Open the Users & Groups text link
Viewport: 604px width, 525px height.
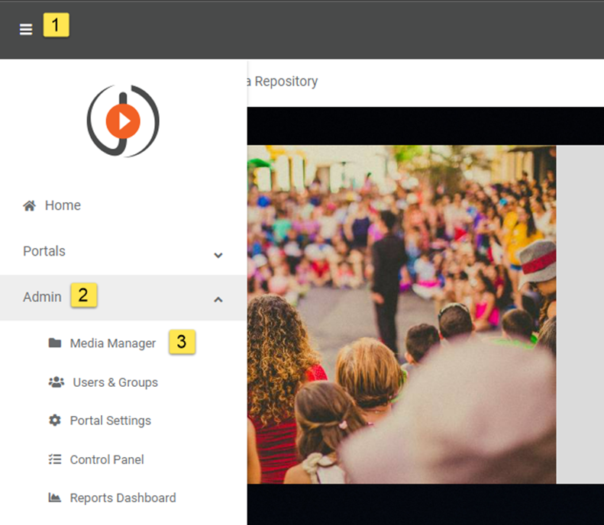115,382
